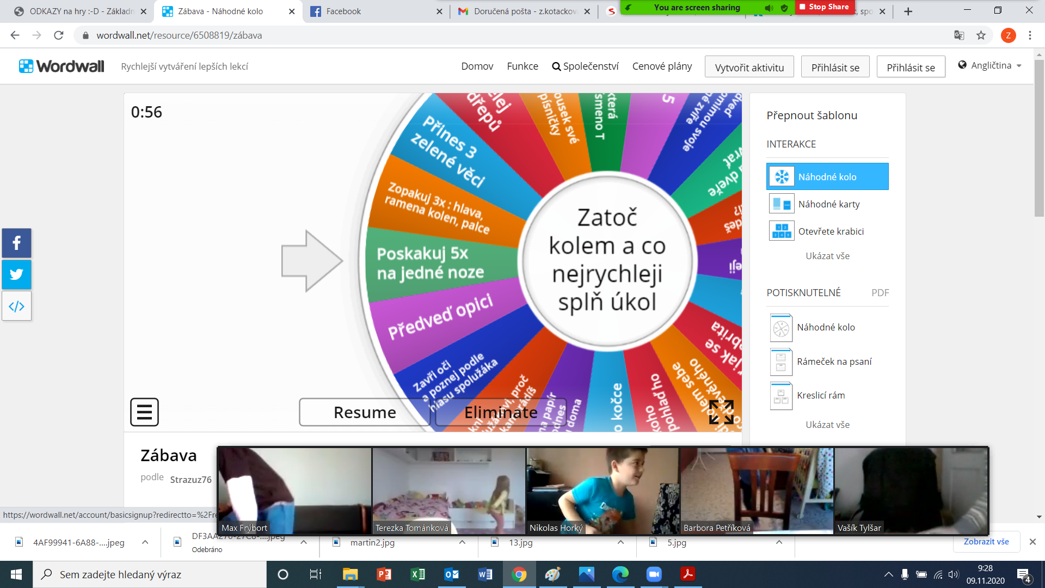Open Excel from the taskbar

pyautogui.click(x=417, y=574)
